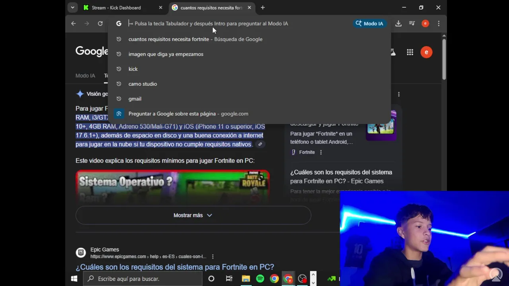Image resolution: width=509 pixels, height=286 pixels.
Task: Go forward to next page
Action: (87, 23)
